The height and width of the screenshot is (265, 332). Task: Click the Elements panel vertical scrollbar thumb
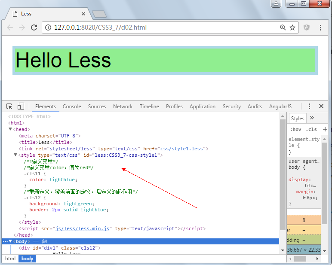click(x=283, y=175)
